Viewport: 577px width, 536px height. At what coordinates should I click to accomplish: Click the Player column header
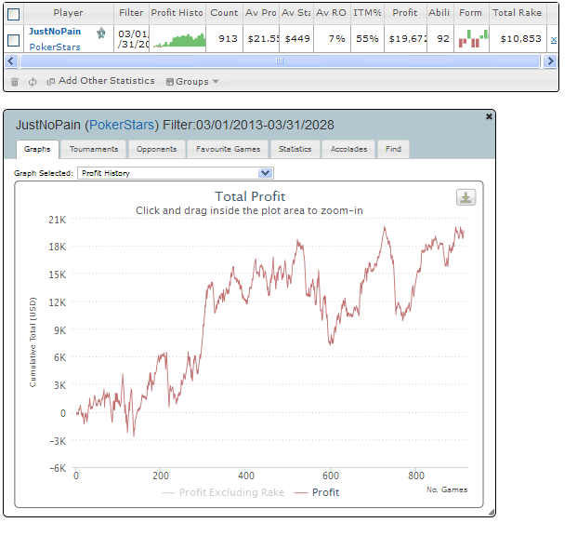(68, 13)
